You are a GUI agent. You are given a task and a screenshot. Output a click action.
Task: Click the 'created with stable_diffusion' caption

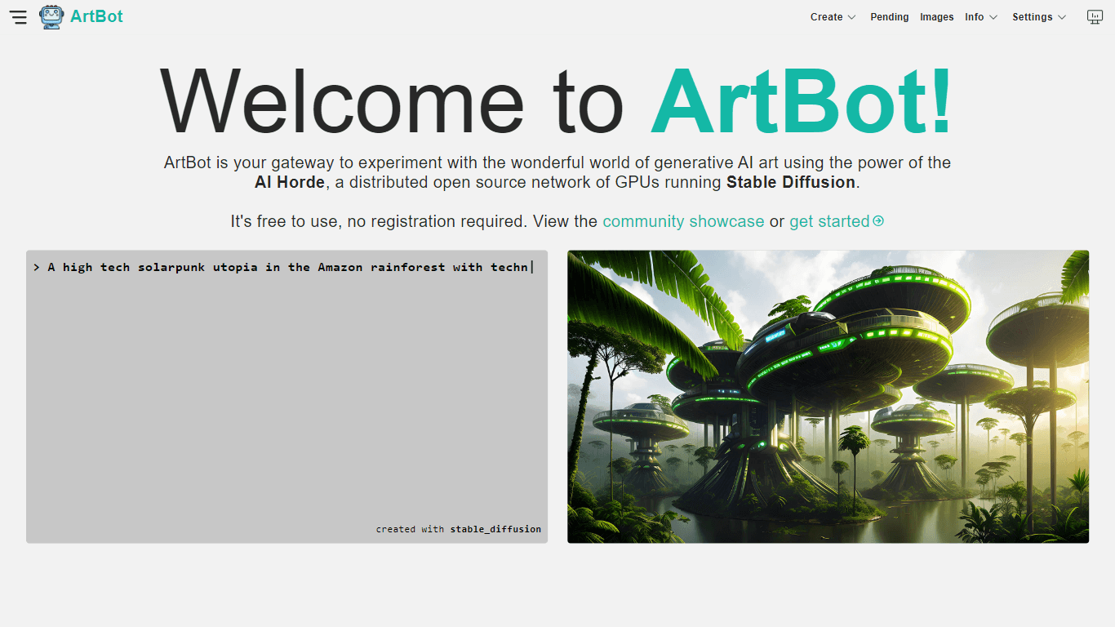pos(459,529)
